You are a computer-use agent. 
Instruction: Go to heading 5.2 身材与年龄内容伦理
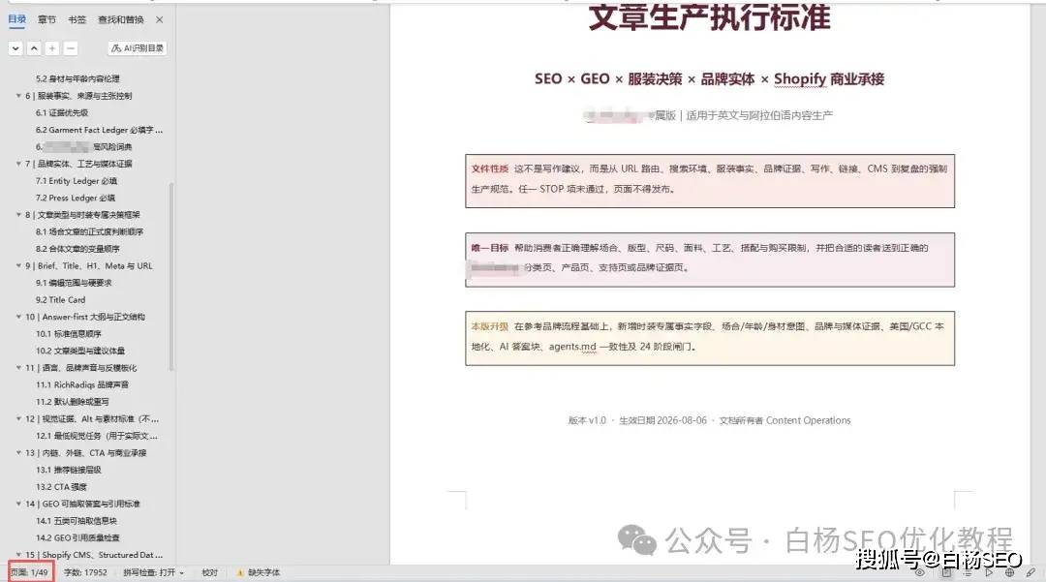[77, 78]
